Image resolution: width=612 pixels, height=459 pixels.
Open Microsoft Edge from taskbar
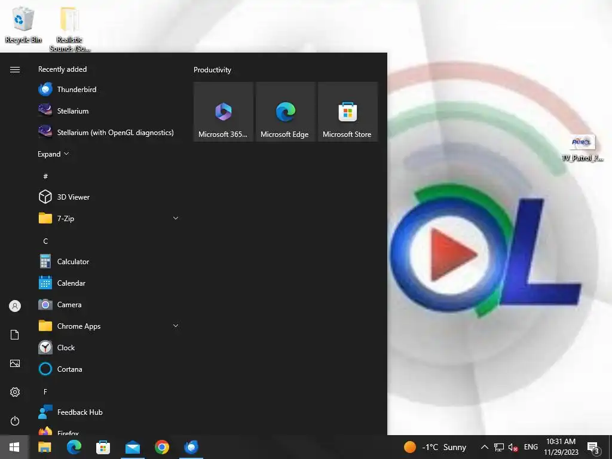[x=74, y=447]
